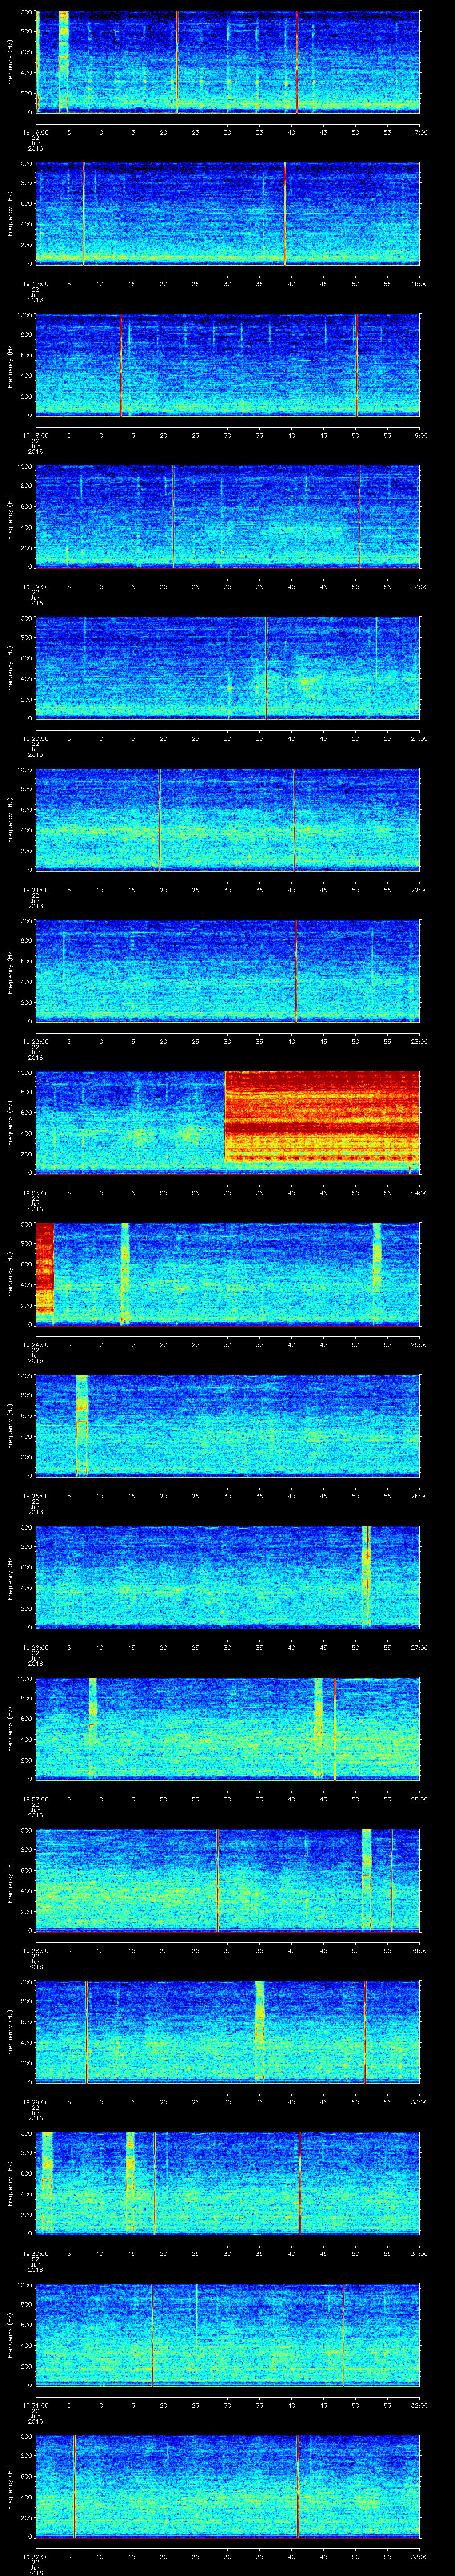455x2576 pixels.
Task: Click the 19:32:00 start time label
Action: 36,2556
